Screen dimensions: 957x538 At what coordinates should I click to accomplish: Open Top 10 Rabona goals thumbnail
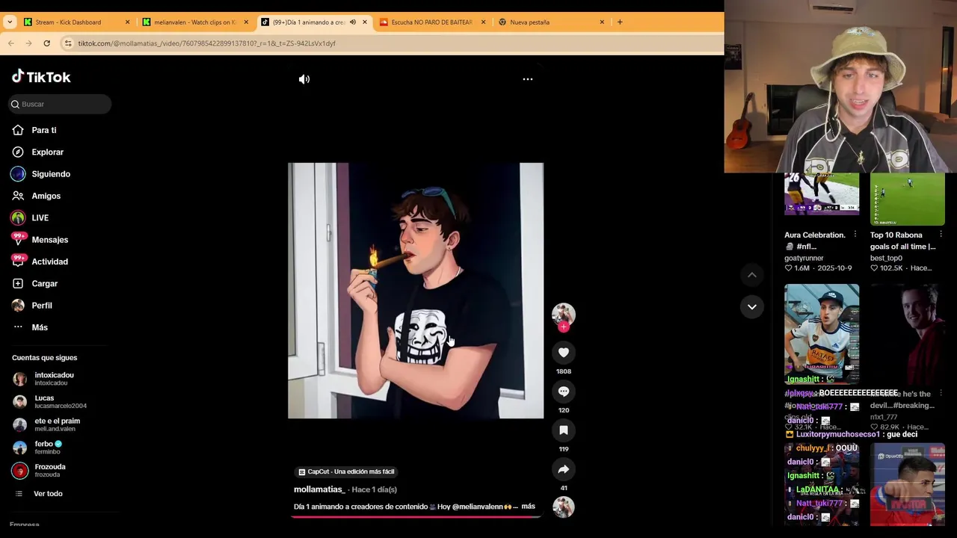click(x=908, y=199)
